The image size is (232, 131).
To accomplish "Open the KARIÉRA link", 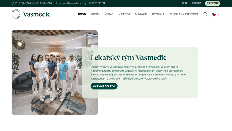I will pyautogui.click(x=197, y=3).
